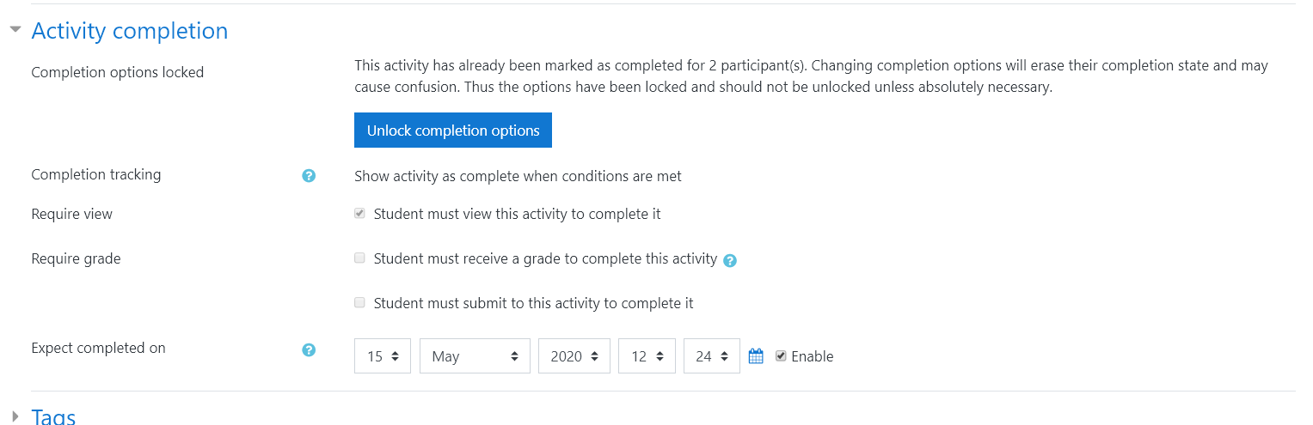The image size is (1313, 425).
Task: Toggle the Enable checkbox for expected date
Action: point(781,355)
